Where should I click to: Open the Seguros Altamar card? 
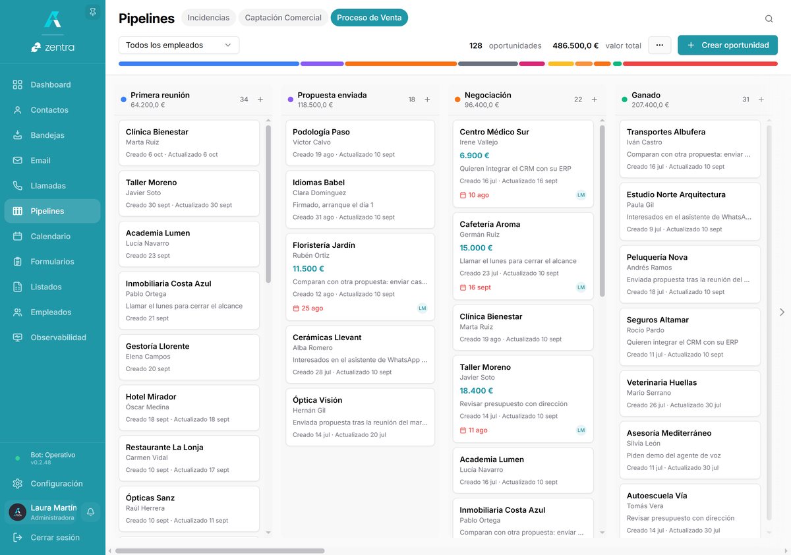click(x=690, y=336)
